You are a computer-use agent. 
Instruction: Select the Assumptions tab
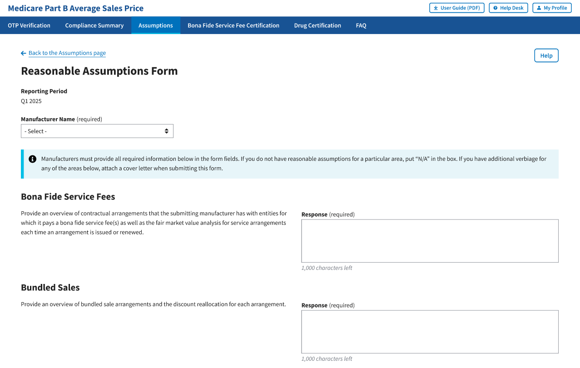click(156, 25)
